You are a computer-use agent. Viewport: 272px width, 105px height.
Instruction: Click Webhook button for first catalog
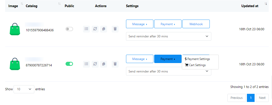(196, 24)
